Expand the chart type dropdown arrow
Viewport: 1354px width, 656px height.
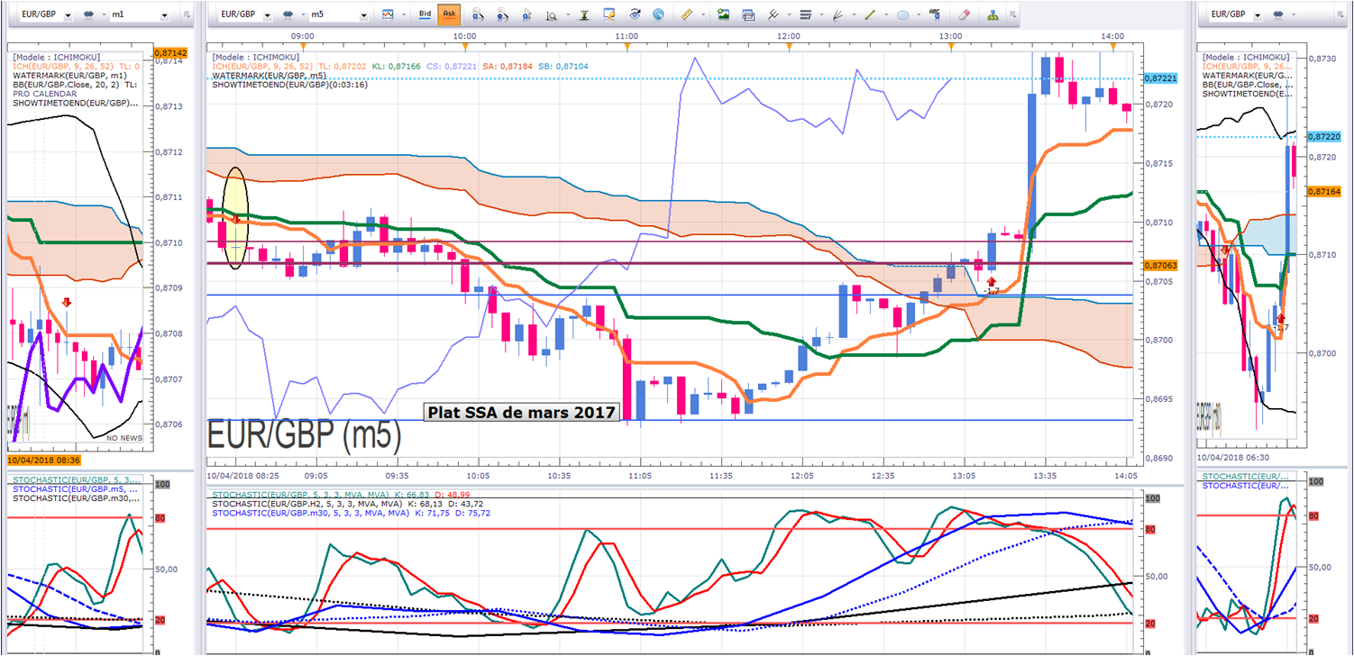click(x=402, y=15)
